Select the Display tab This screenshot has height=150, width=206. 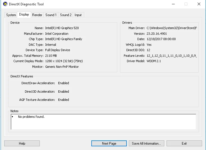tap(24, 14)
